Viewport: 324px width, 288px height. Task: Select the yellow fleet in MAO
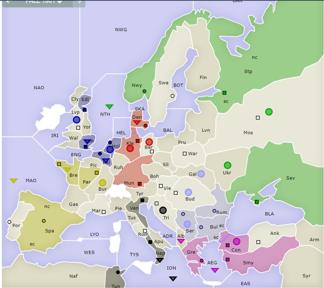pos(13,181)
